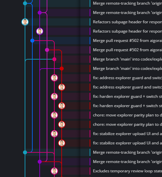Select purple author avatar for Refactors subpage header
The width and height of the screenshot is (162, 177).
(40, 31)
